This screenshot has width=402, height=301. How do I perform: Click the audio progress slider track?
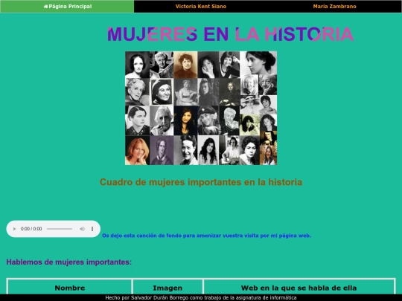[60, 229]
